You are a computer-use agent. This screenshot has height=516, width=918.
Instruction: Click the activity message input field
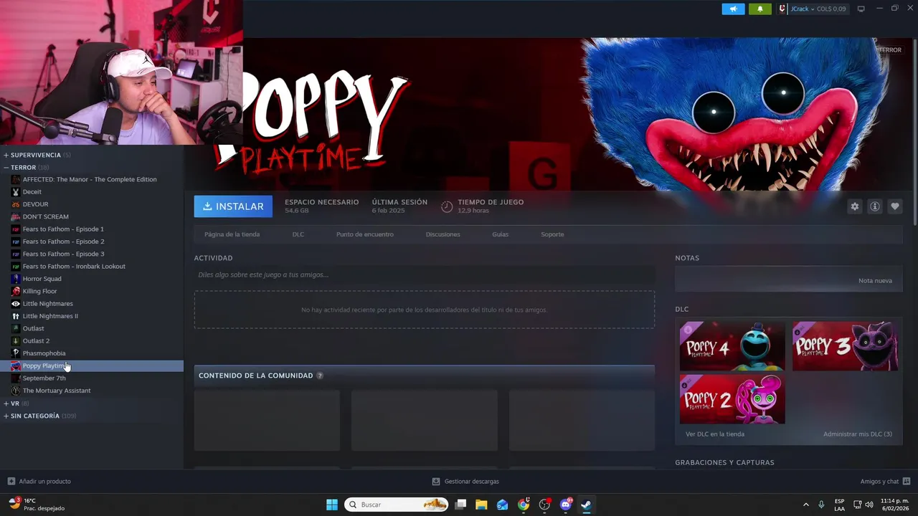tap(425, 274)
